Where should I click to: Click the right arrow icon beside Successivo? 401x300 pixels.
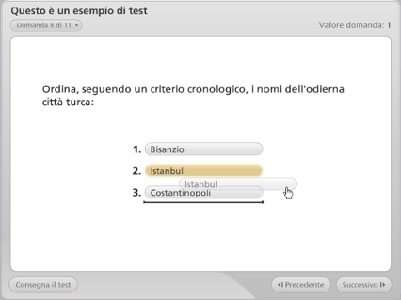click(x=383, y=285)
